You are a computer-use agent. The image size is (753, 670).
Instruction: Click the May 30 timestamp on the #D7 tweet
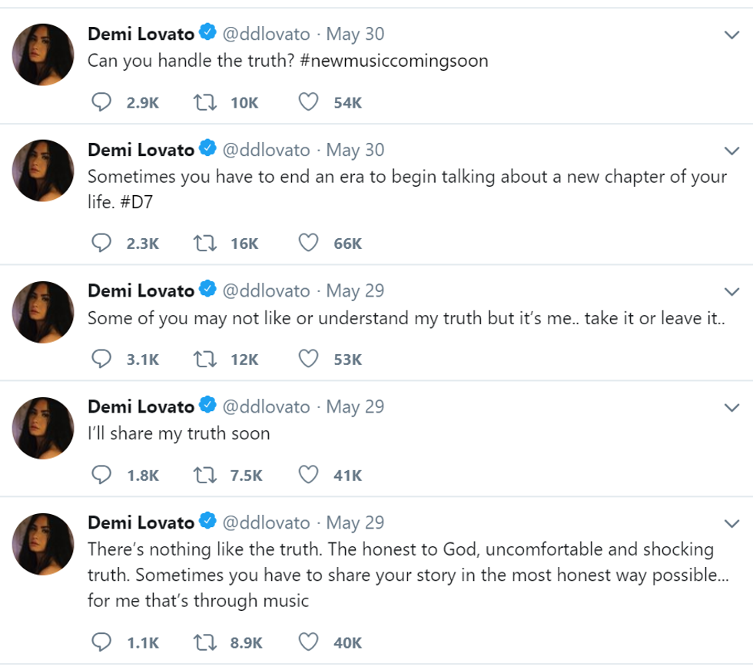click(355, 150)
